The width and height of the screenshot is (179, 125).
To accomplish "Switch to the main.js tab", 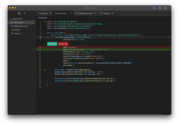I will 43,13.
